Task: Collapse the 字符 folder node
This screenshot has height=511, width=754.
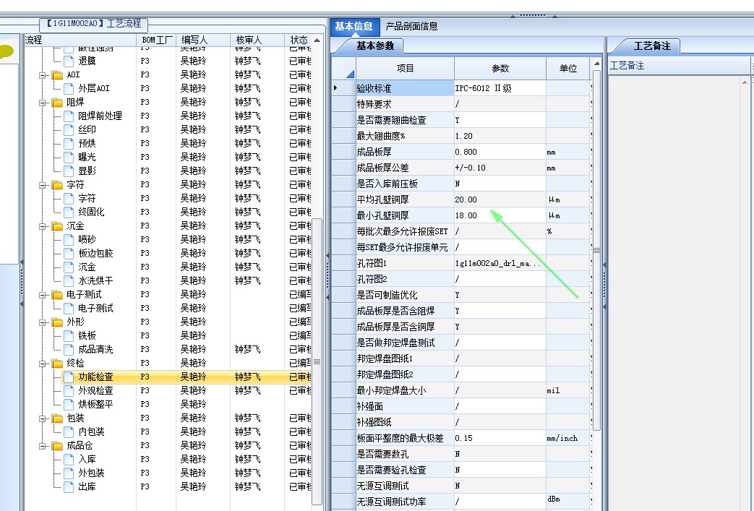Action: [x=43, y=185]
